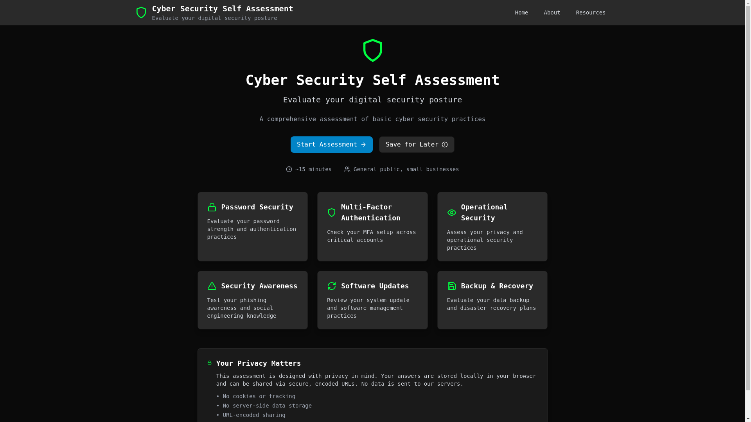Select the Multi-Factor Authentication card title

pyautogui.click(x=371, y=213)
